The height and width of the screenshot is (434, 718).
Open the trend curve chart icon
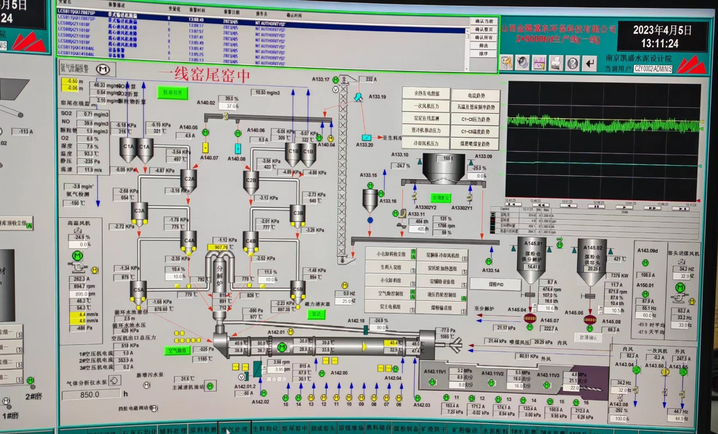(539, 63)
